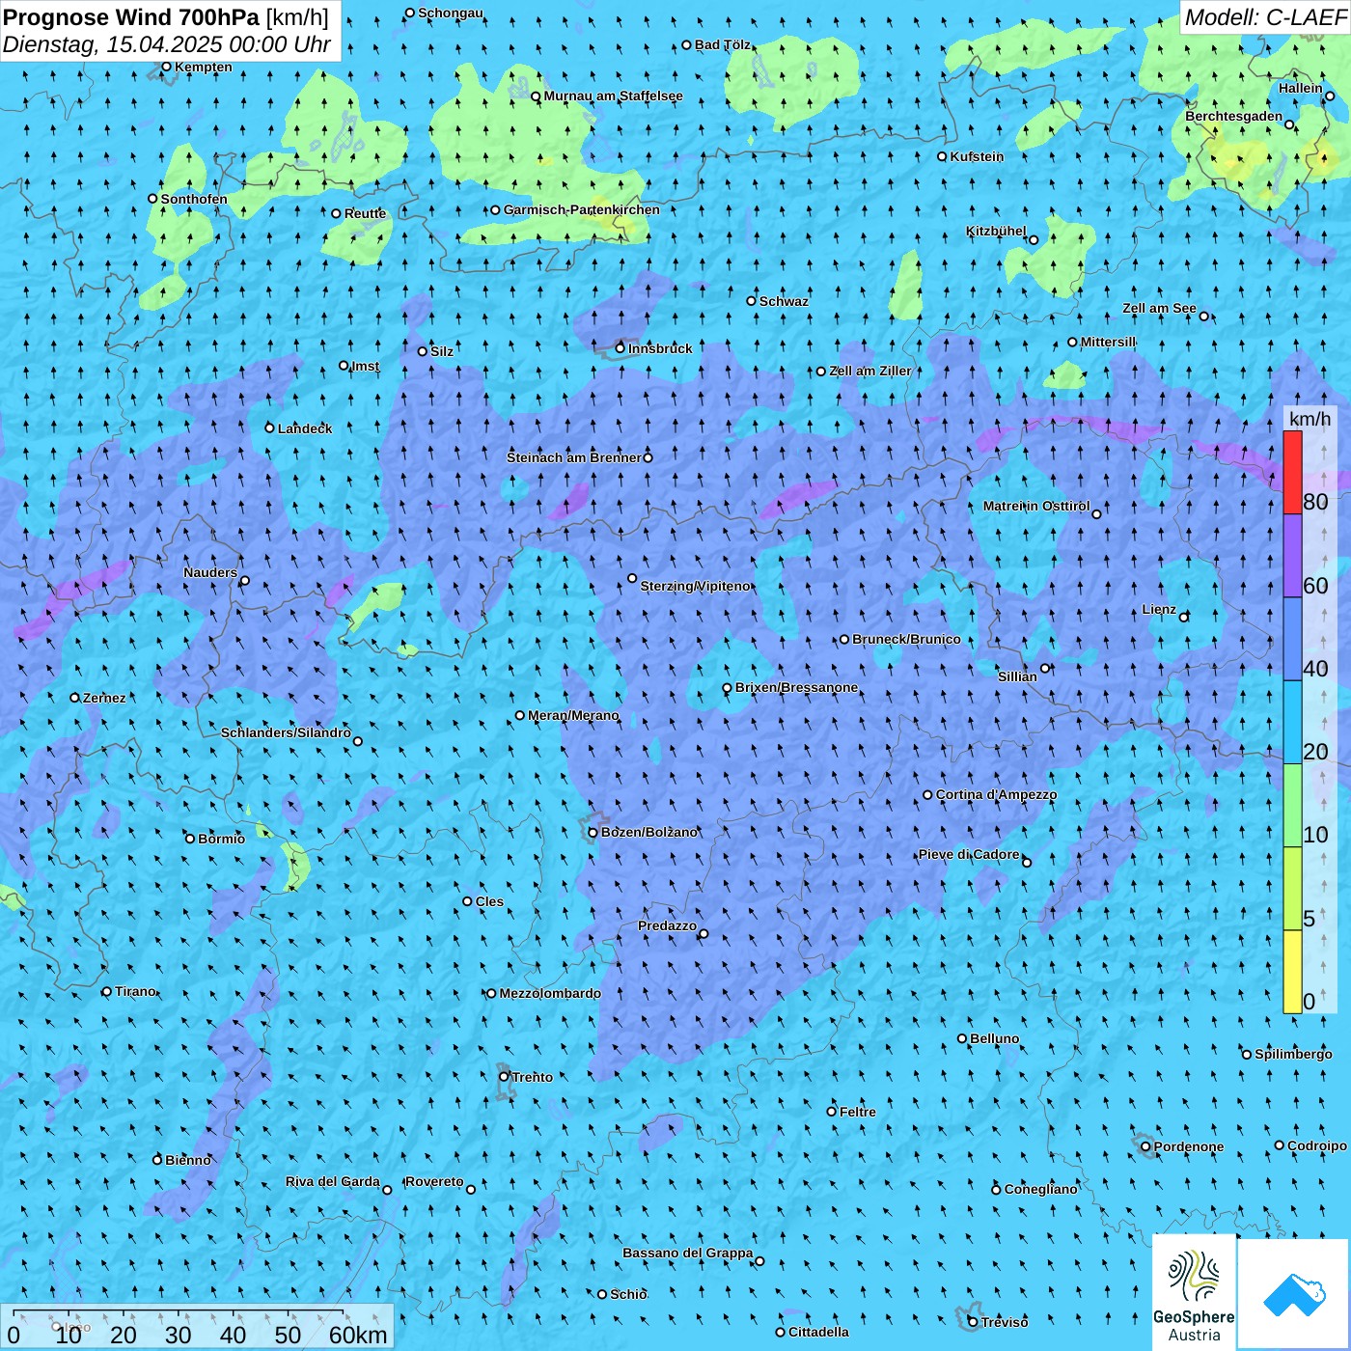Click the Garmisch-Partenkirchen label
Screen dimensions: 1351x1351
[582, 209]
